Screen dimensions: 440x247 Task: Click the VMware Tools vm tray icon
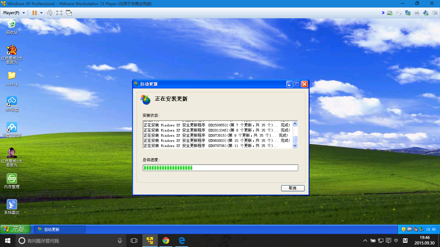[409, 229]
